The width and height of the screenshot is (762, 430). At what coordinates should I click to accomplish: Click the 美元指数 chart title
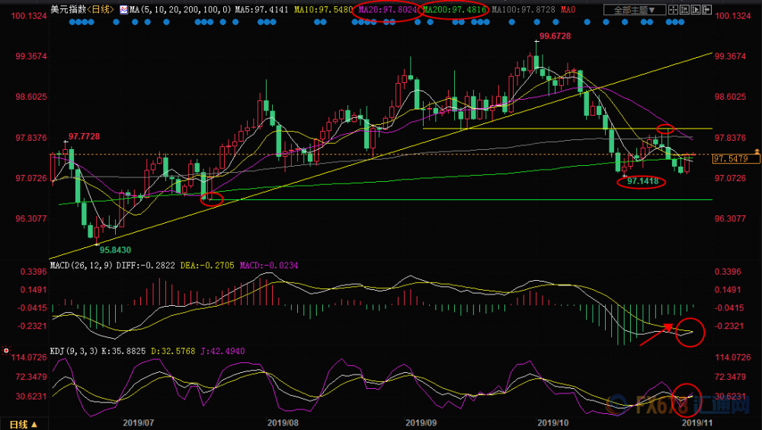pos(69,10)
